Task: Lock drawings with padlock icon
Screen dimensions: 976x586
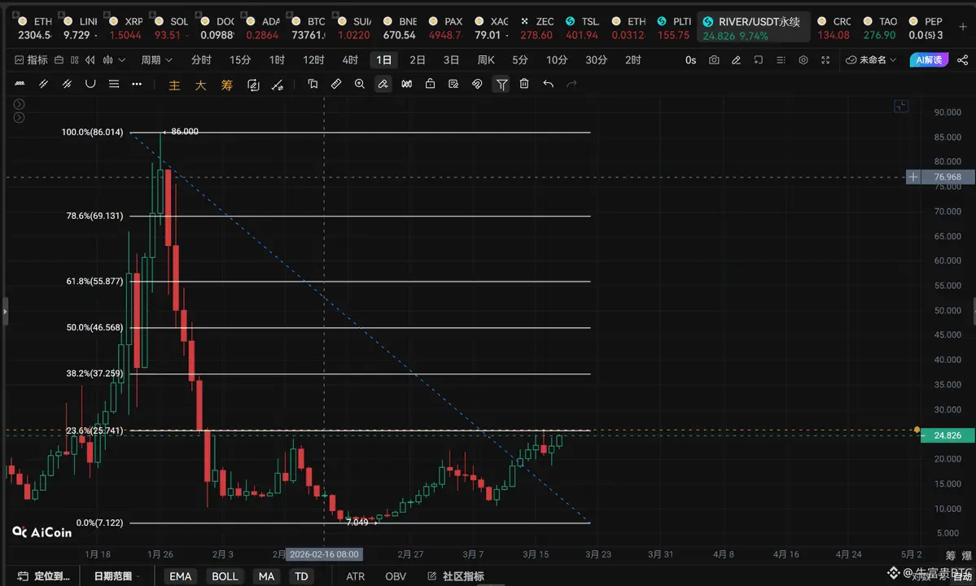Action: point(430,83)
